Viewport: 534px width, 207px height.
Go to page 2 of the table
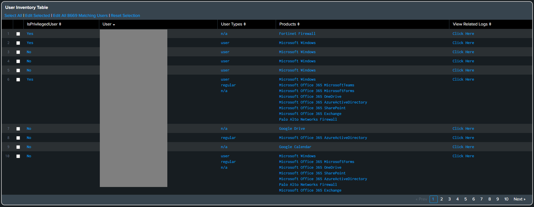[442, 199]
